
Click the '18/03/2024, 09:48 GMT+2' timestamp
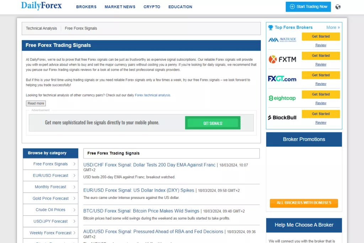click(x=224, y=211)
